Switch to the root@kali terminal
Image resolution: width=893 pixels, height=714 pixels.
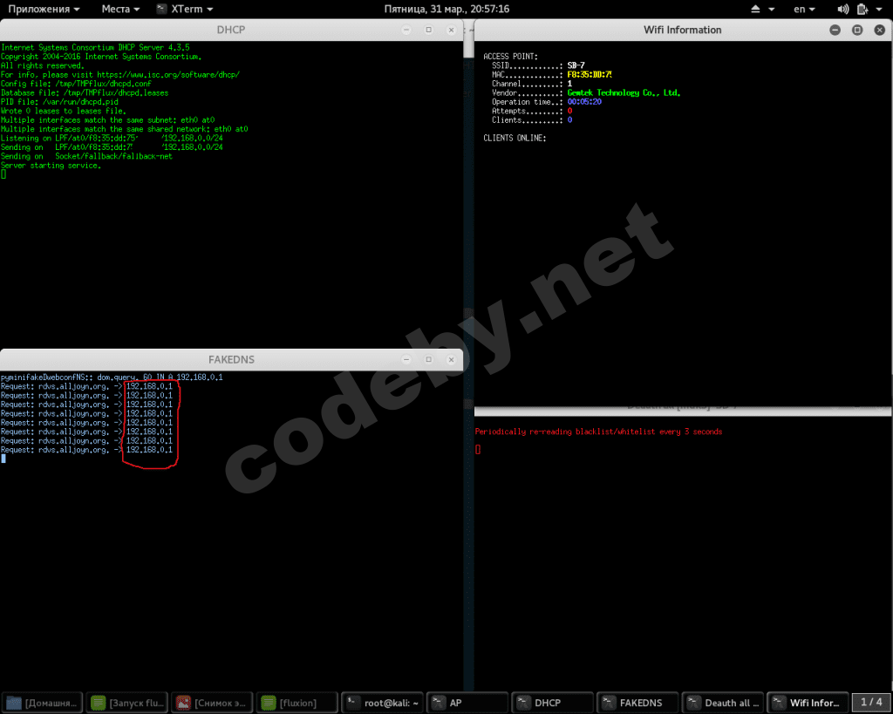coord(383,703)
